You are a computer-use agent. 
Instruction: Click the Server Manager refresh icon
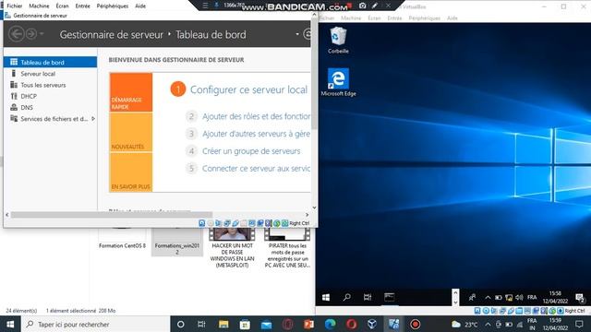point(307,34)
